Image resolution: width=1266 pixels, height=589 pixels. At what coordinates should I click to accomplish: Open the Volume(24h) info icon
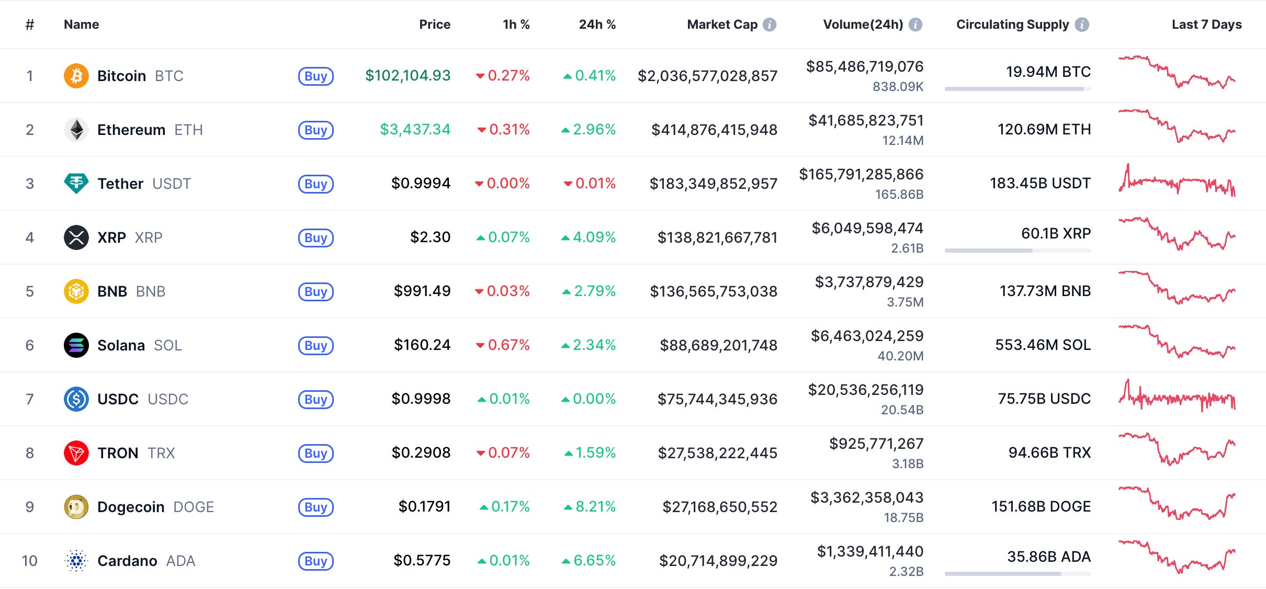915,25
